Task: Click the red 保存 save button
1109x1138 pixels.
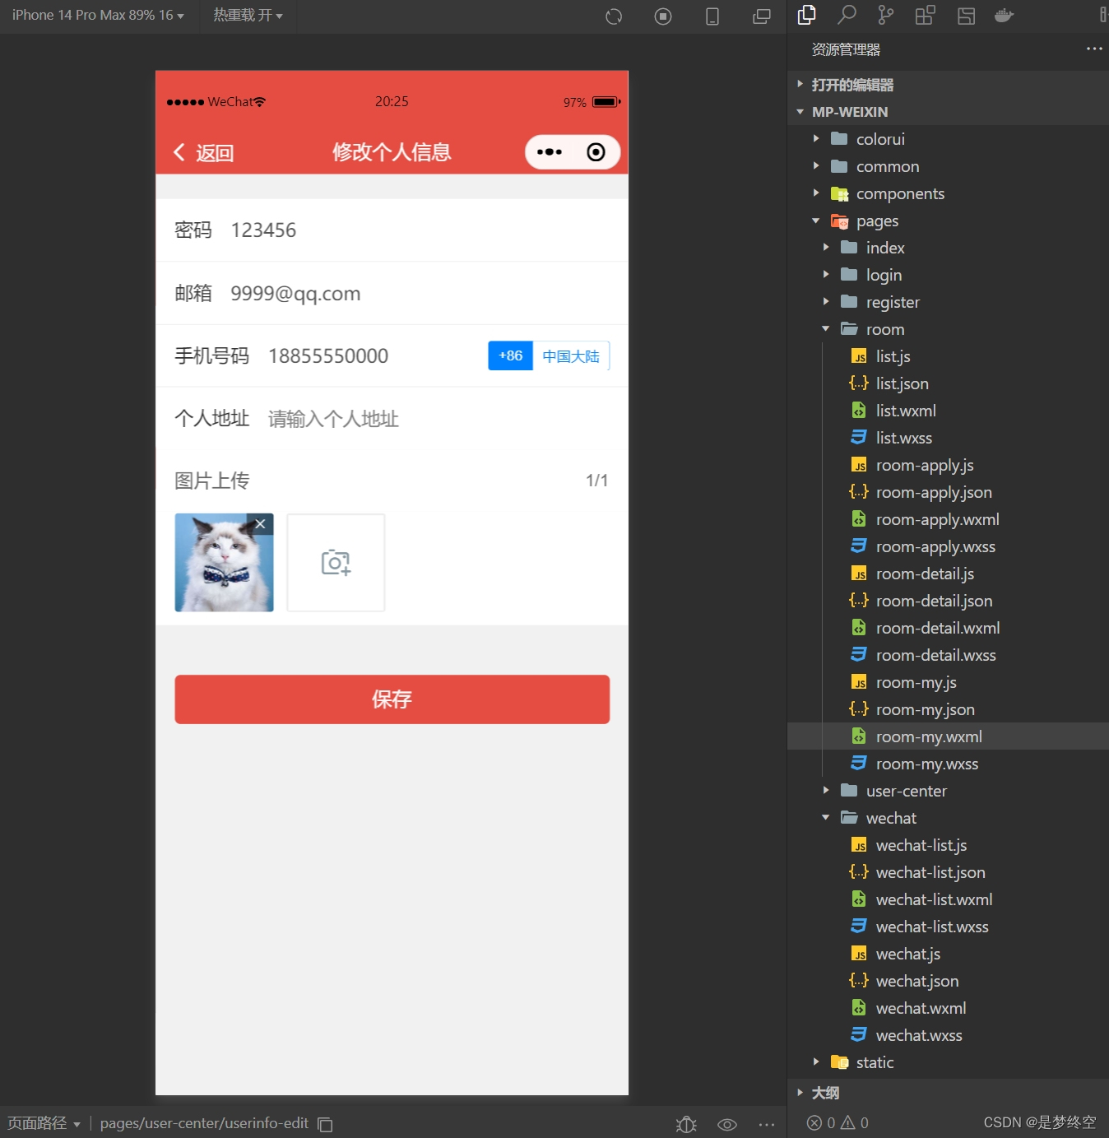Action: (x=392, y=699)
